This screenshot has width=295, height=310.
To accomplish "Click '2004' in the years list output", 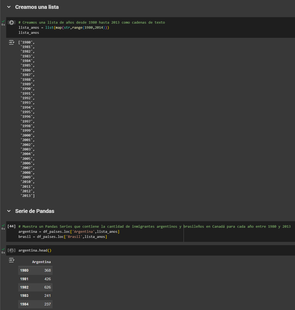I will point(27,154).
